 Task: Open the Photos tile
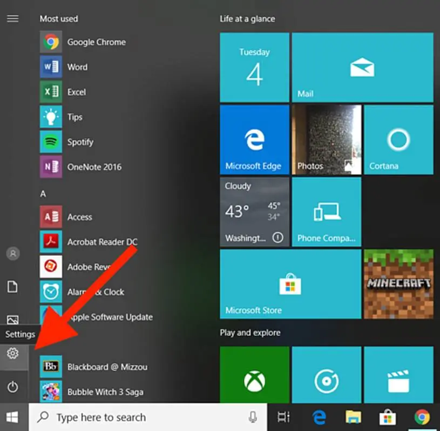pyautogui.click(x=326, y=140)
